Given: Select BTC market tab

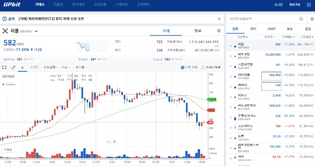Looking at the screenshot, I should coord(253,29).
